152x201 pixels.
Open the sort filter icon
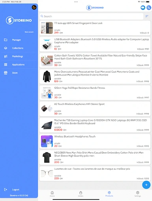(x=147, y=16)
